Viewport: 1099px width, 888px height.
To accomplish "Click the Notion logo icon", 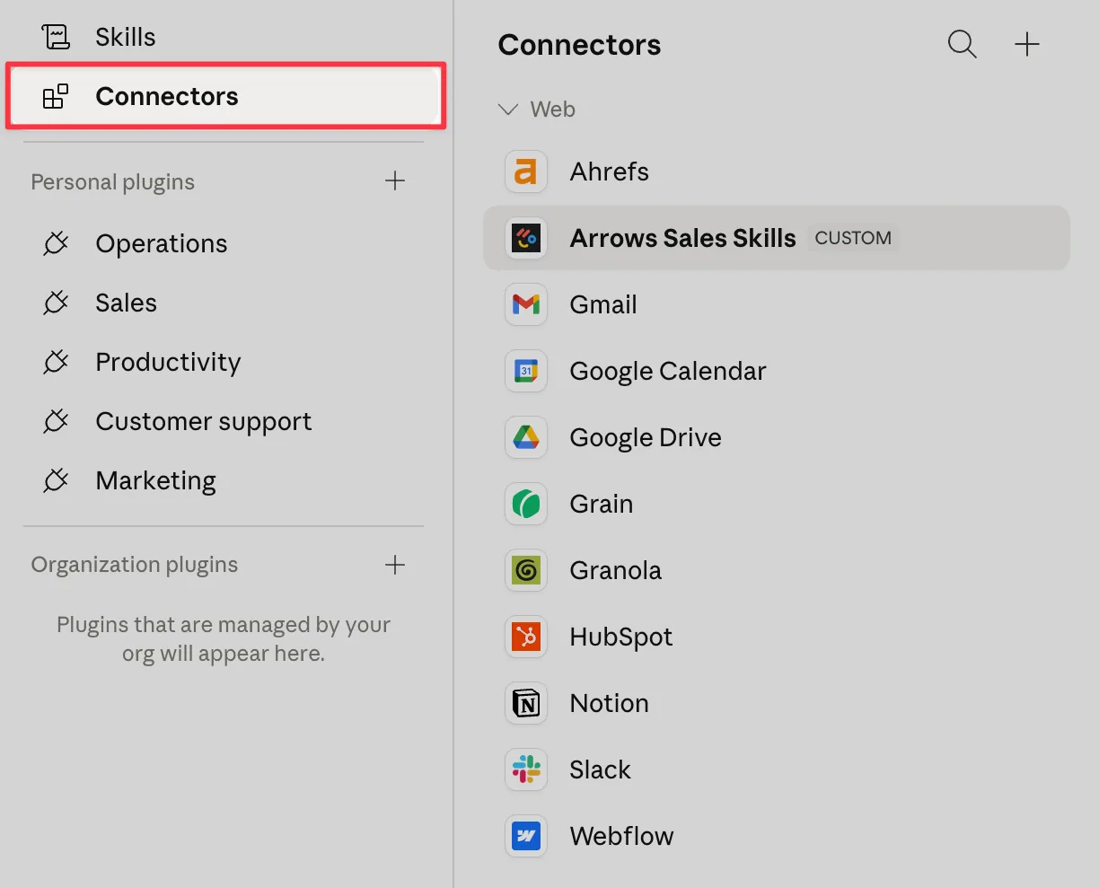I will coord(526,703).
